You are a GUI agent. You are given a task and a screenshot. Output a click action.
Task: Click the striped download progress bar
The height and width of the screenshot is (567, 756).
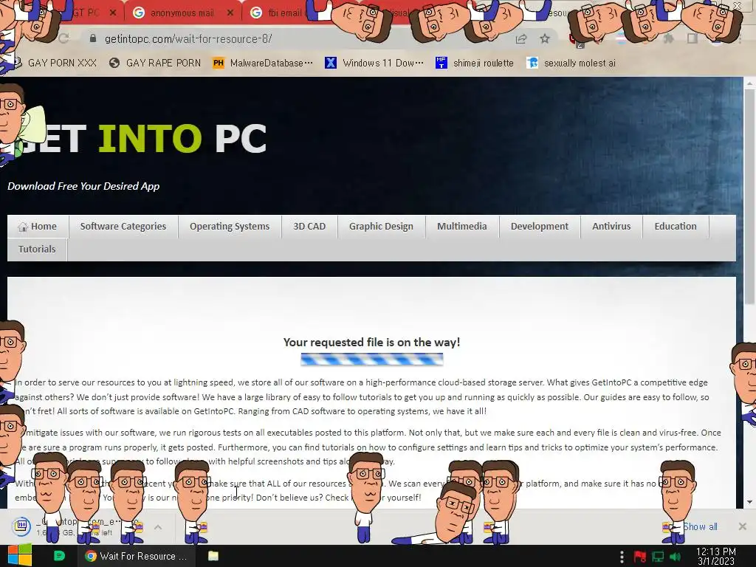point(372,360)
